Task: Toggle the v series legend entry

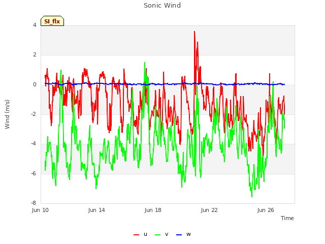Action: tap(161, 234)
